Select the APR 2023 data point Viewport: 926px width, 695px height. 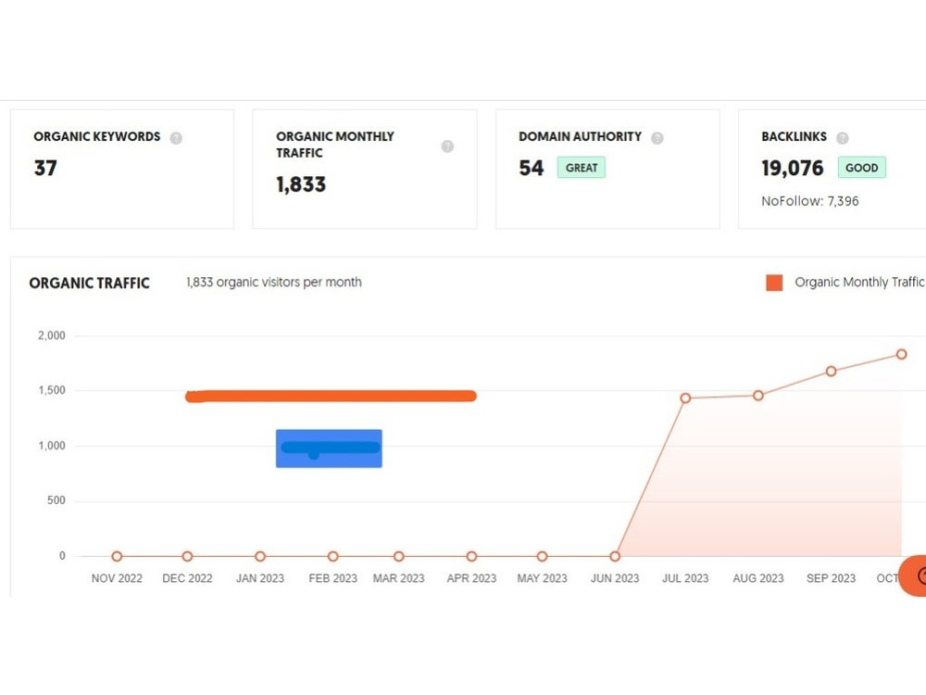471,556
